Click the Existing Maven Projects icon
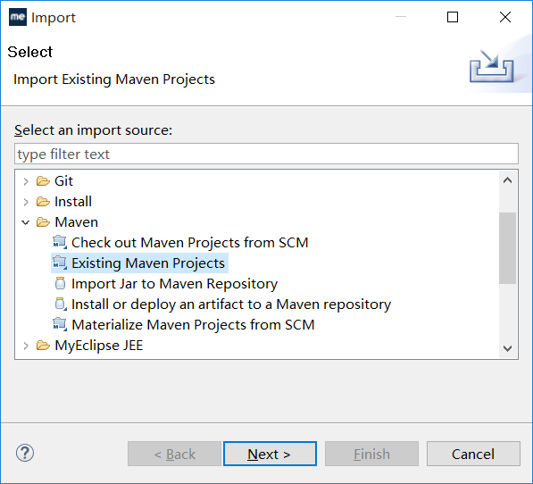This screenshot has height=484, width=533. (x=60, y=263)
